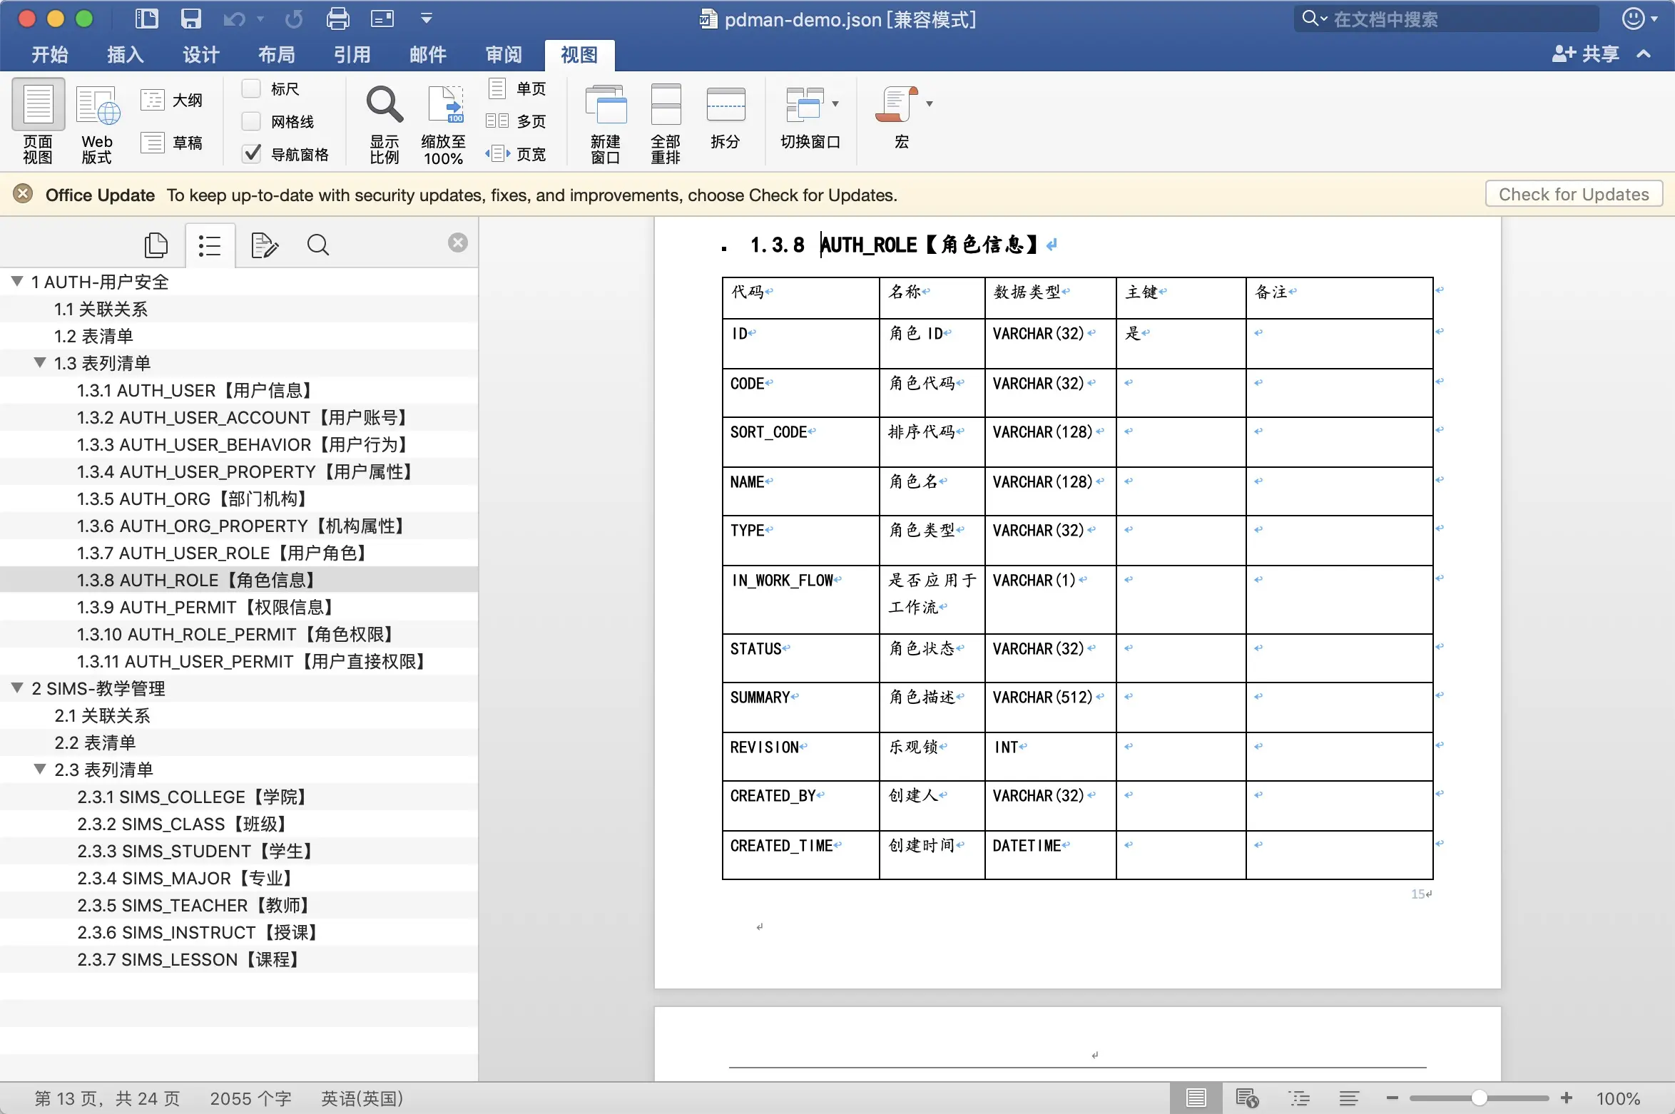
Task: Open the Insert (插入) ribbon tab
Action: click(126, 54)
